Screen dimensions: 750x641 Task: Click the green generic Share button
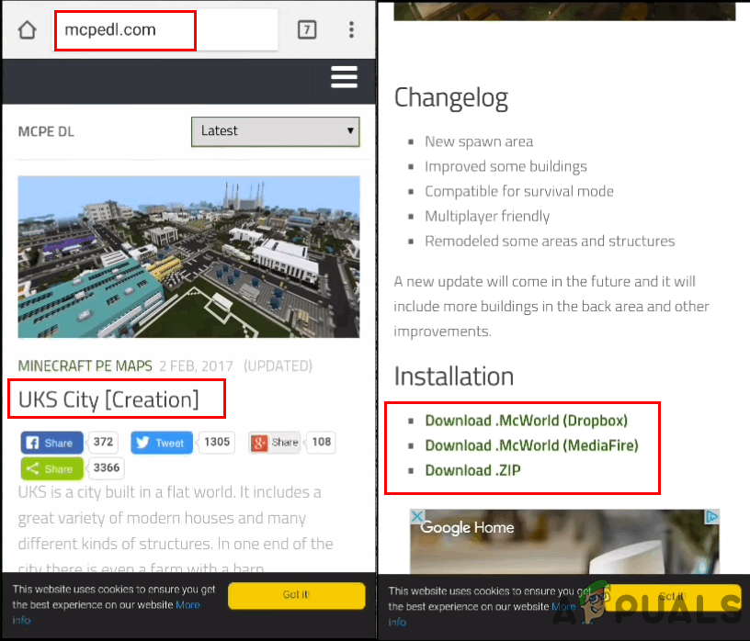pos(51,468)
